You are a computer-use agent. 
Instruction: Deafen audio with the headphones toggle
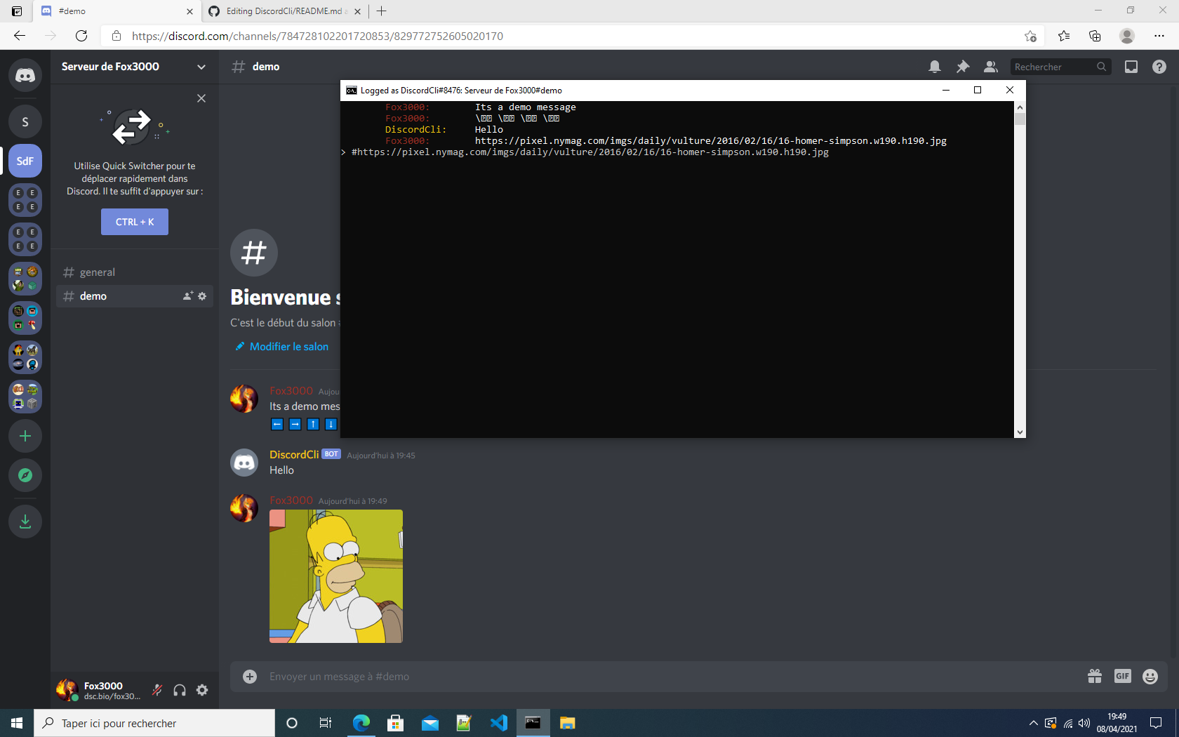click(x=180, y=690)
